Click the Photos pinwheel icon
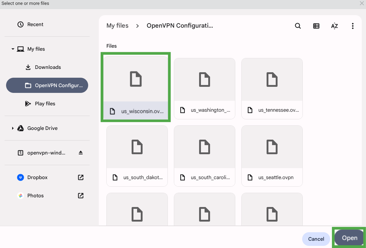Image resolution: width=366 pixels, height=248 pixels. click(x=20, y=195)
